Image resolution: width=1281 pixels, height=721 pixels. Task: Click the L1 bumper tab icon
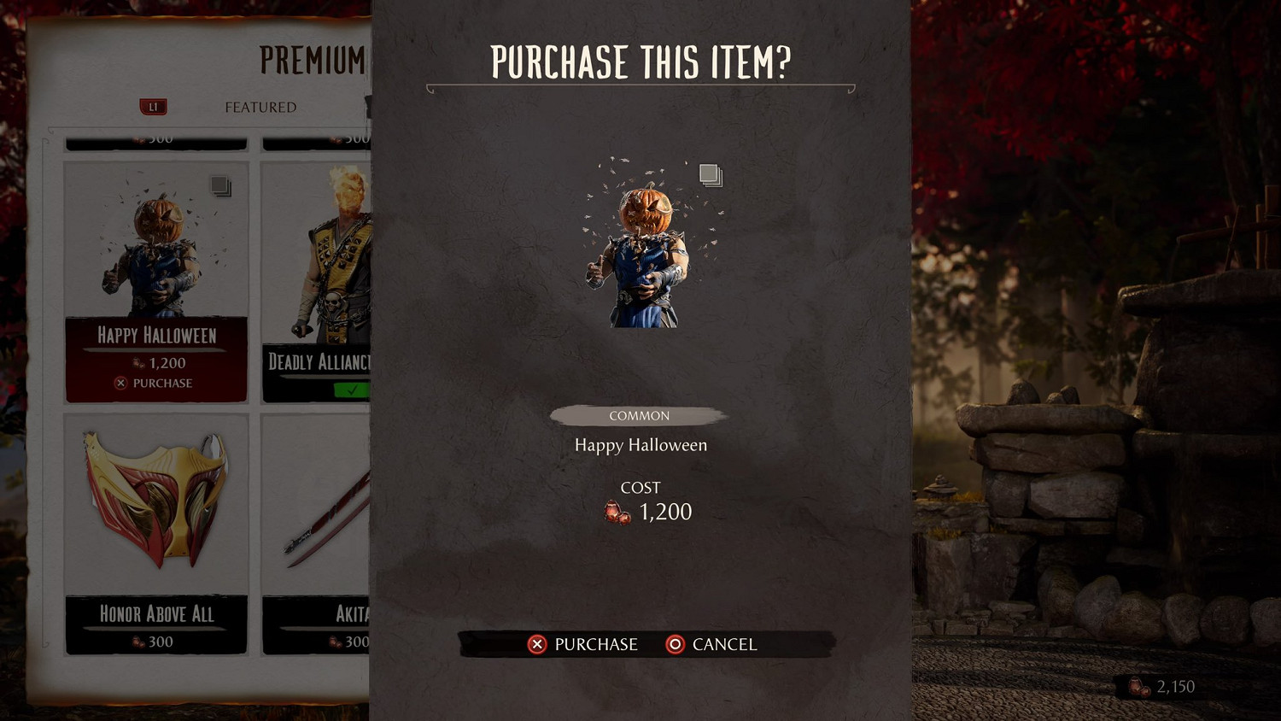coord(154,107)
